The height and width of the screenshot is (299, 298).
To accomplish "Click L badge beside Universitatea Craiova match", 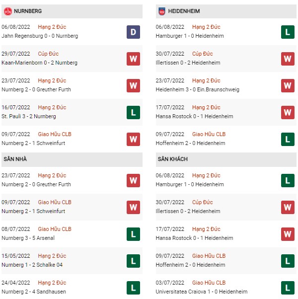I will tap(288, 288).
